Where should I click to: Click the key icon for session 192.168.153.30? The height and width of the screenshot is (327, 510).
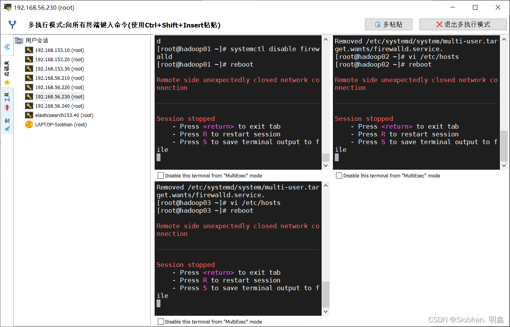29,69
